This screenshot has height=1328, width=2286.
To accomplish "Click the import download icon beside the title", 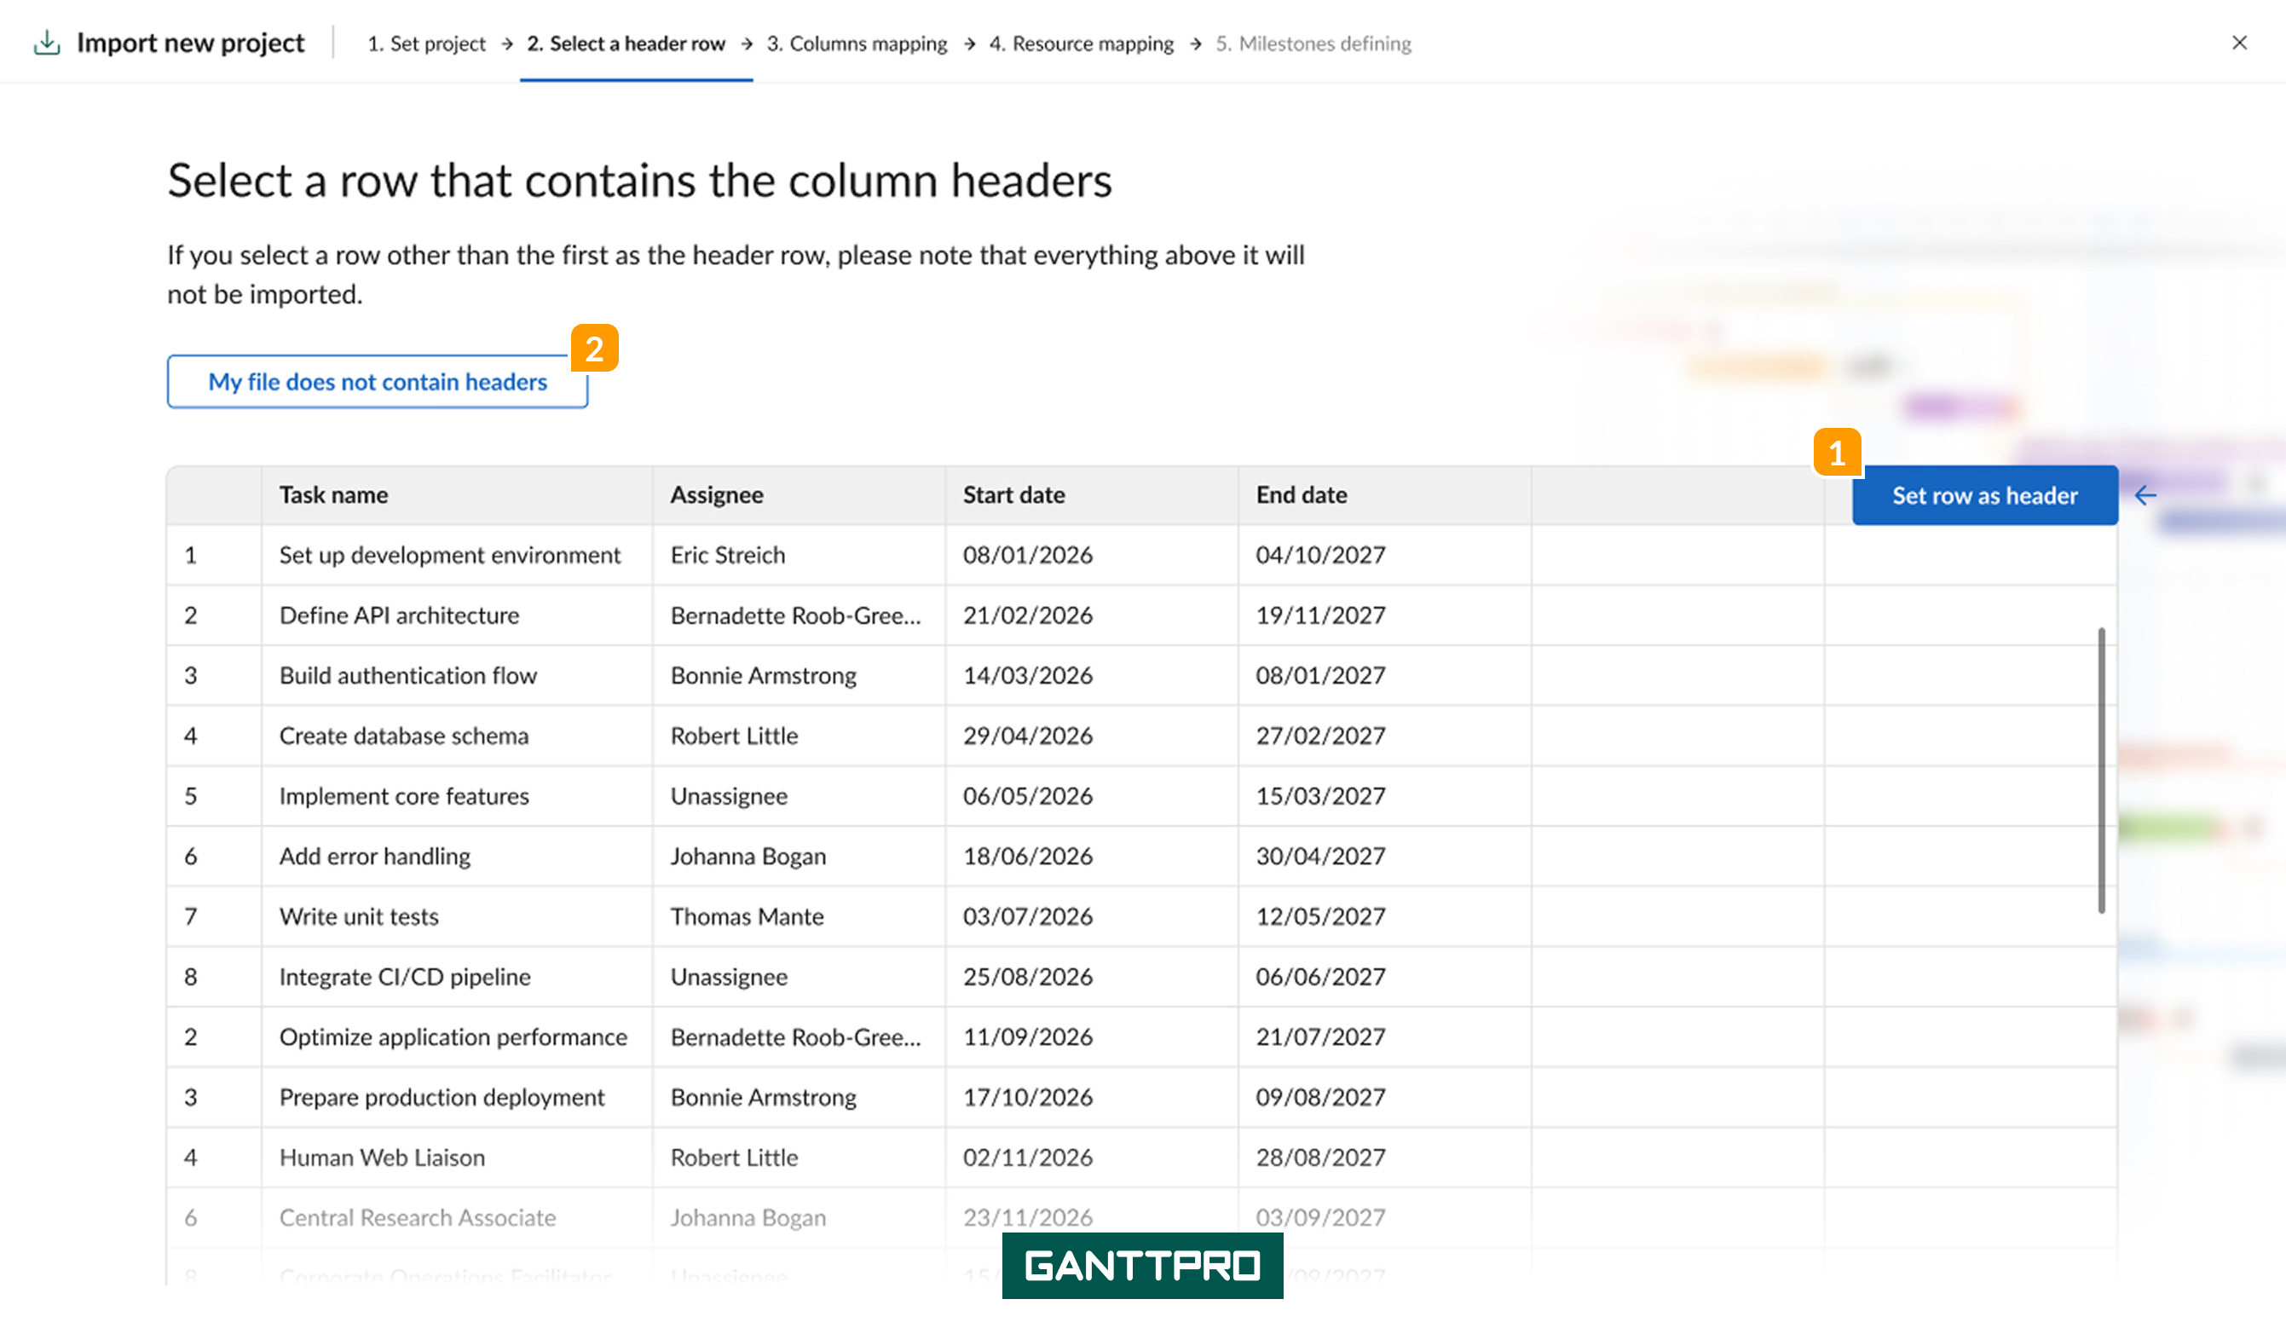I will click(47, 43).
